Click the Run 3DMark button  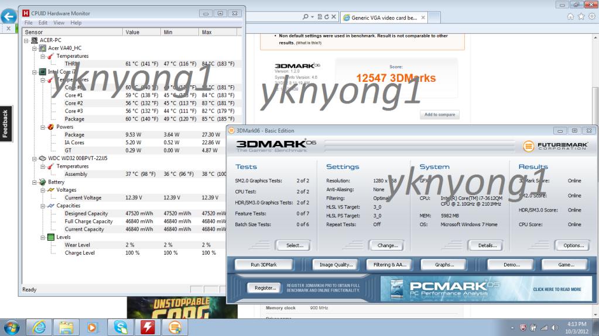[263, 265]
